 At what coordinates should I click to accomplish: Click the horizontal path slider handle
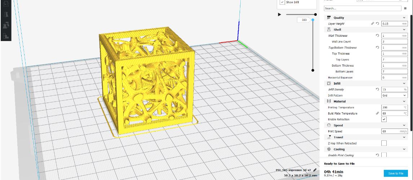point(315,14)
